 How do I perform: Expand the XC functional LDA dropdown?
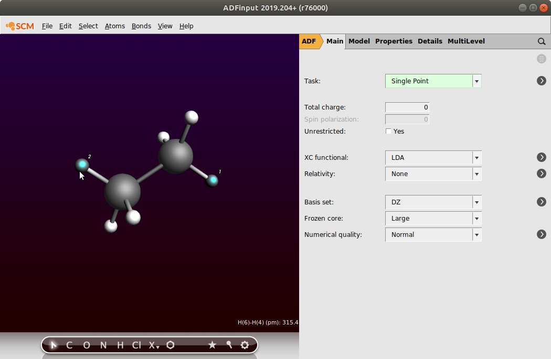[433, 158]
